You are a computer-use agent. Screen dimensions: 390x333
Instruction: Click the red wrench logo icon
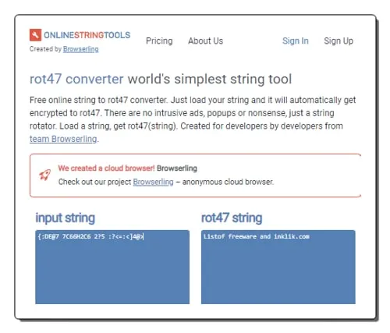pyautogui.click(x=35, y=35)
